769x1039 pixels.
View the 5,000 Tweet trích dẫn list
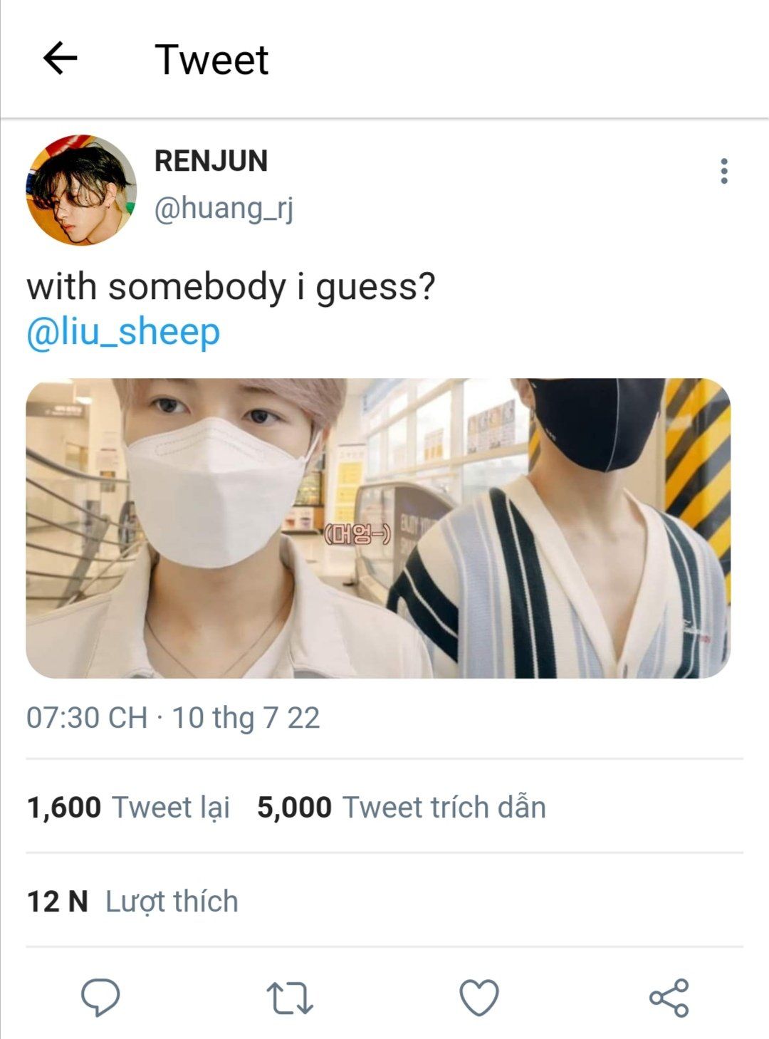coord(402,808)
